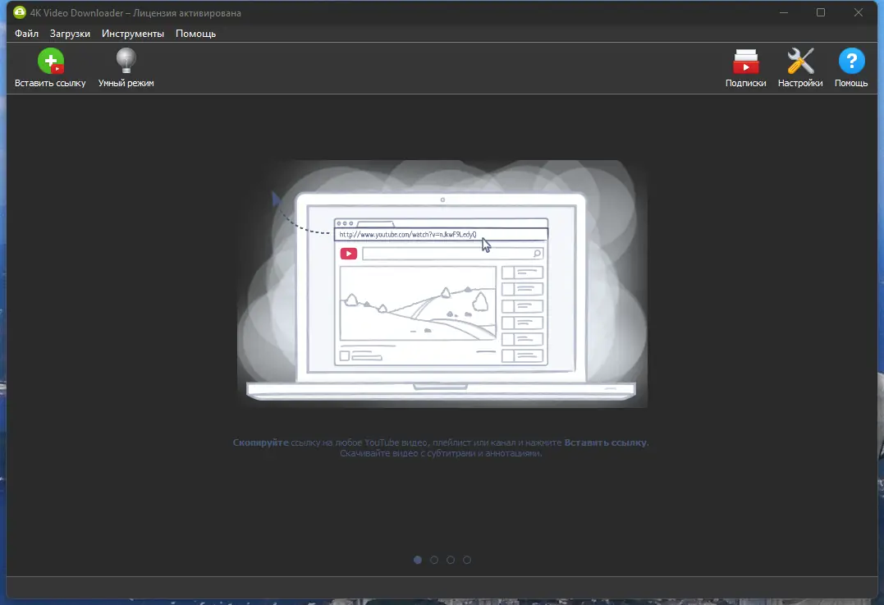The height and width of the screenshot is (605, 884).
Task: Open the Файл menu
Action: coord(26,34)
